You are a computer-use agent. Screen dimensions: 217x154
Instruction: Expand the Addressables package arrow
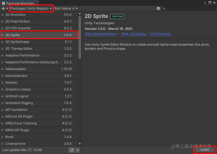click(2, 69)
